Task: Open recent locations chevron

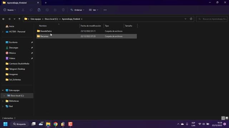Action: [14, 19]
